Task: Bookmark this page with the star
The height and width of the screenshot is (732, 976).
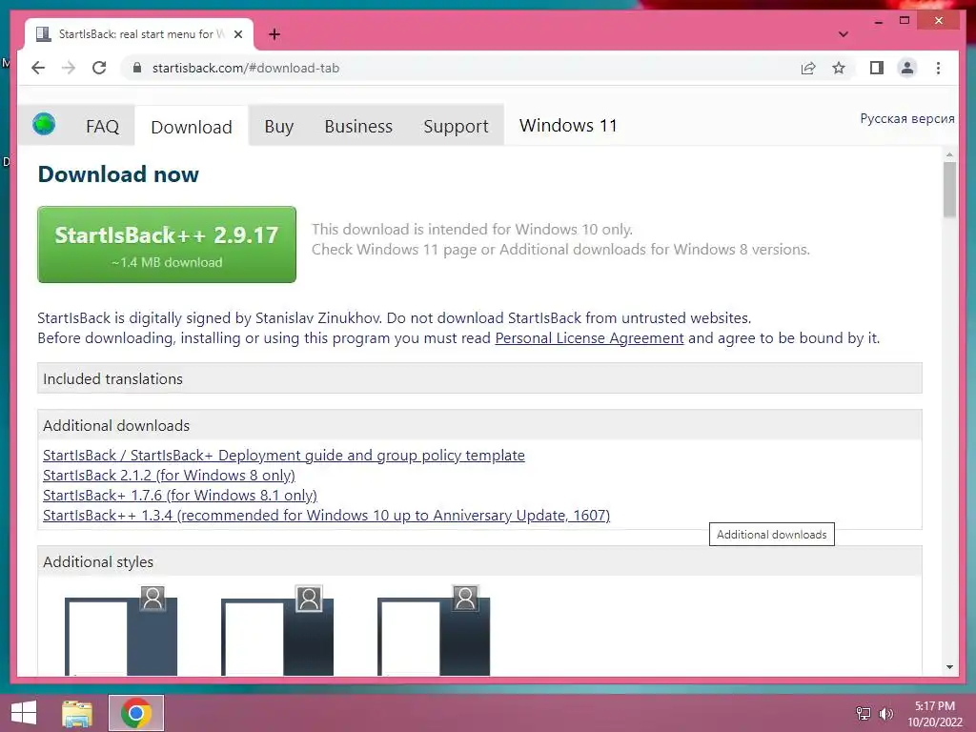Action: (x=839, y=68)
